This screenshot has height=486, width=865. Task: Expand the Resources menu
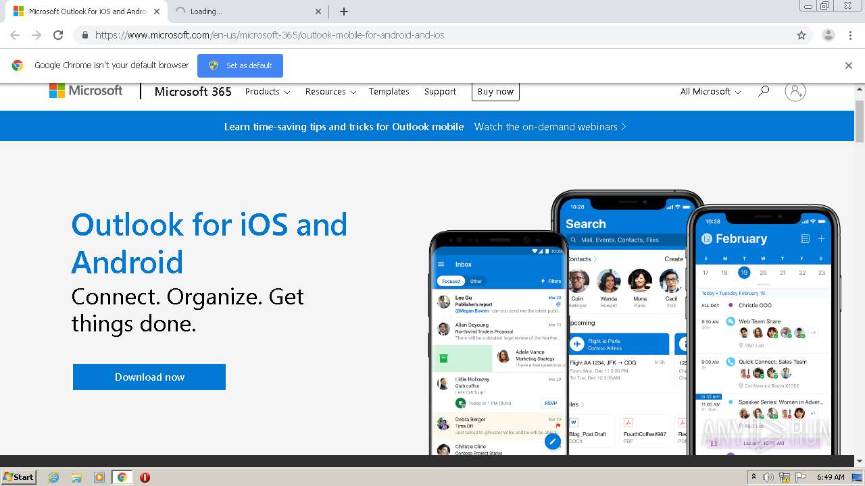coord(330,91)
